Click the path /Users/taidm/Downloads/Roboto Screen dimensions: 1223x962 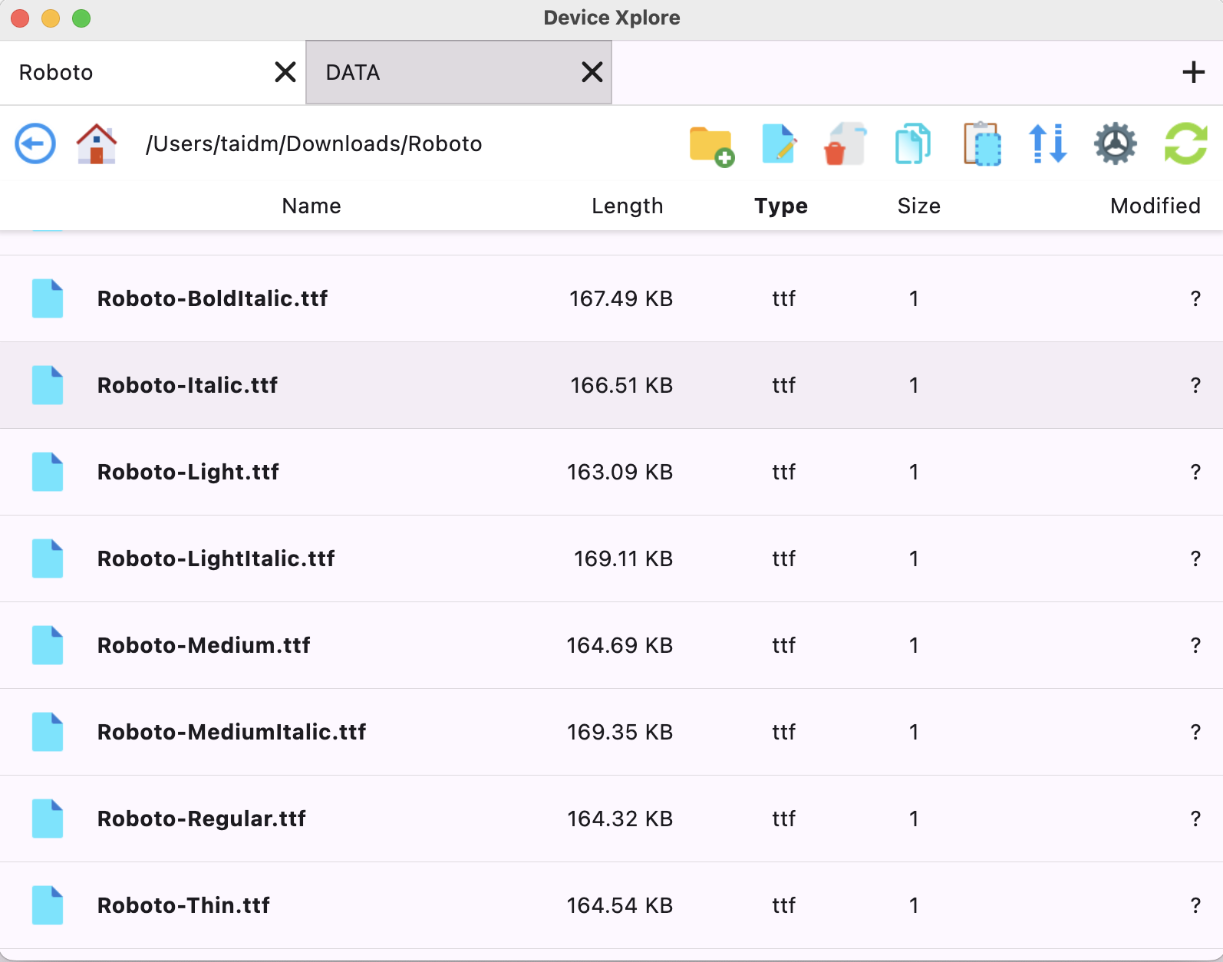tap(314, 143)
